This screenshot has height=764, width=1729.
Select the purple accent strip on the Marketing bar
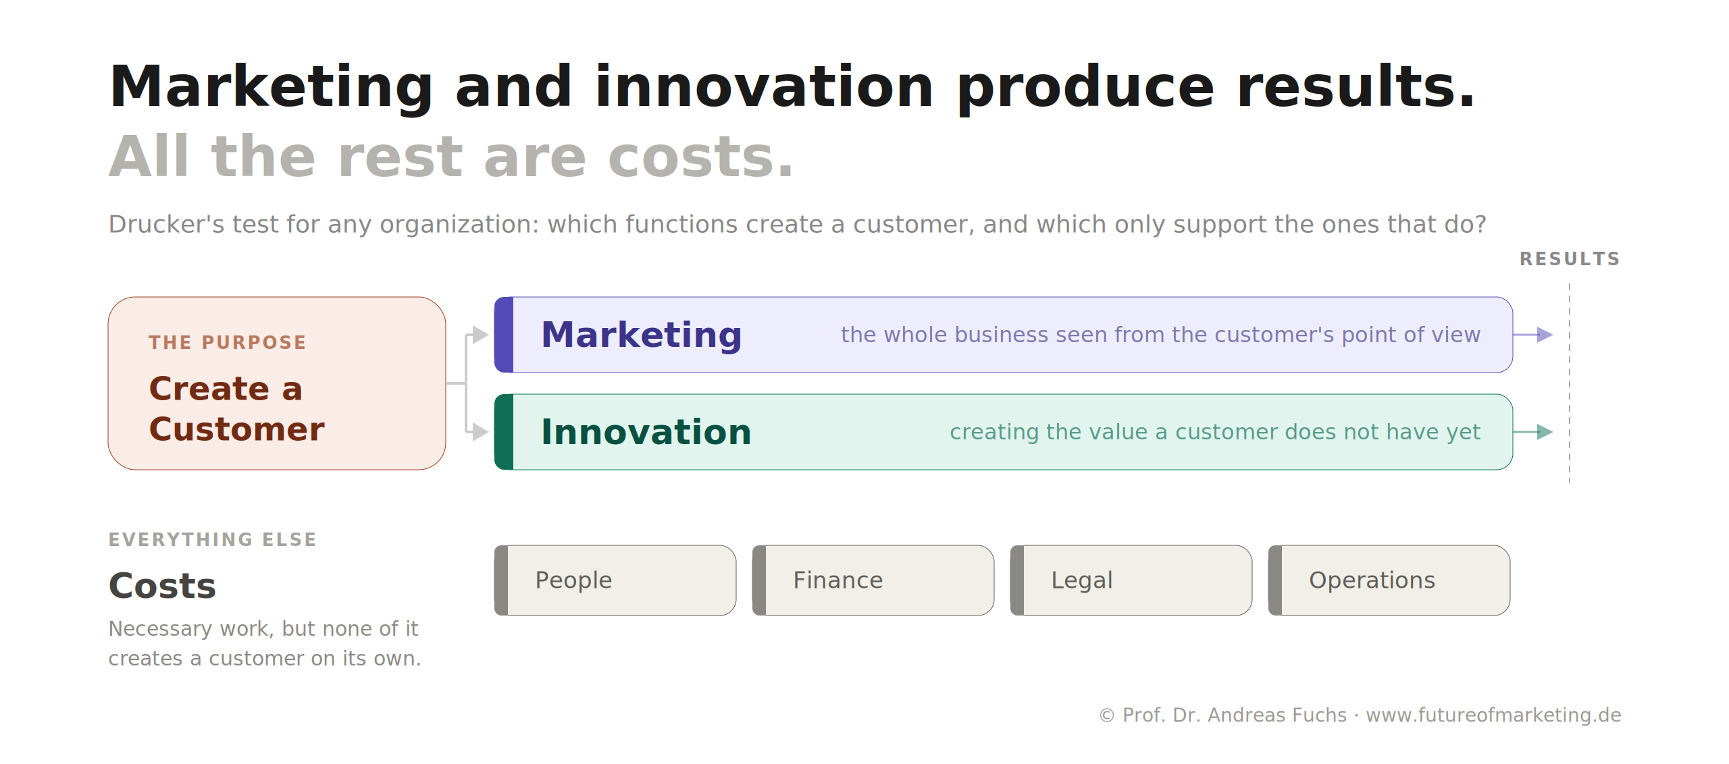click(504, 335)
